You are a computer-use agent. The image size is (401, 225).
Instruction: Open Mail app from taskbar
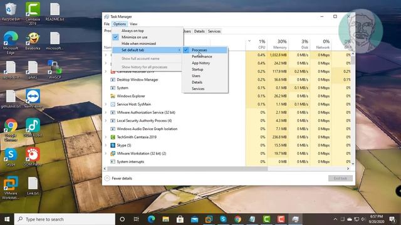pyautogui.click(x=194, y=219)
